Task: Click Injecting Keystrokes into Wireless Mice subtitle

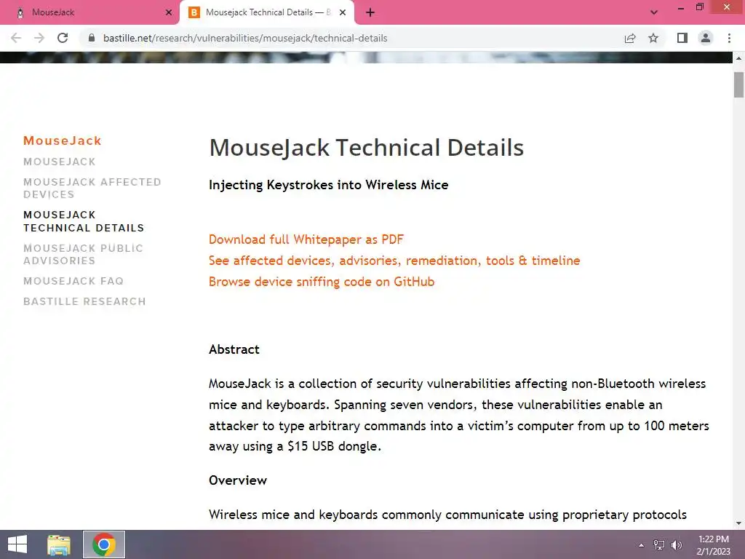Action: 329,185
